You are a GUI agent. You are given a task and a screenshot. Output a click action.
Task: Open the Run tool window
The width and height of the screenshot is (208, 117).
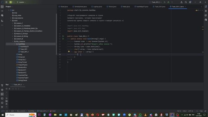(x=2, y=94)
